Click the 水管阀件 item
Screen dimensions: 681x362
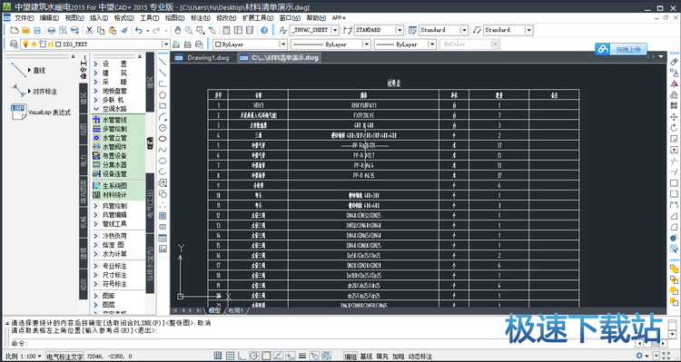click(110, 147)
